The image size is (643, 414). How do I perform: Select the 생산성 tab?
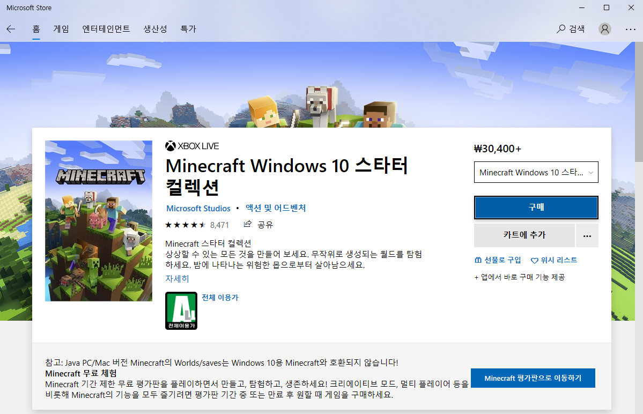point(156,29)
